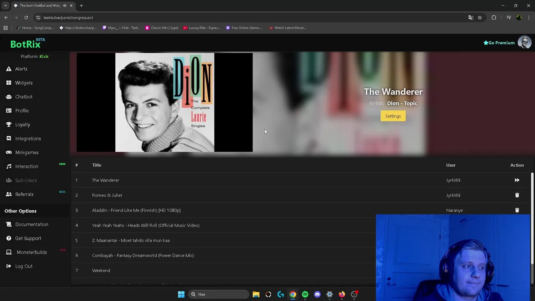Screen dimensions: 535x301
Task: Select the Loyalty trophy icon
Action: point(9,125)
